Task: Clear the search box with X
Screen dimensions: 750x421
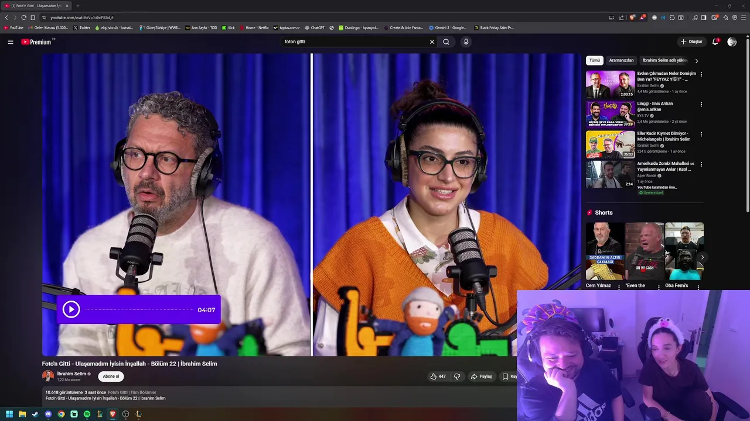Action: tap(432, 42)
